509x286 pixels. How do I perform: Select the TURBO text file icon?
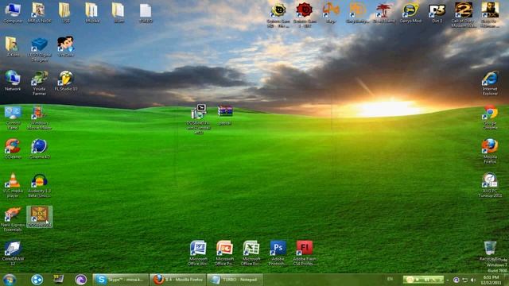[146, 13]
